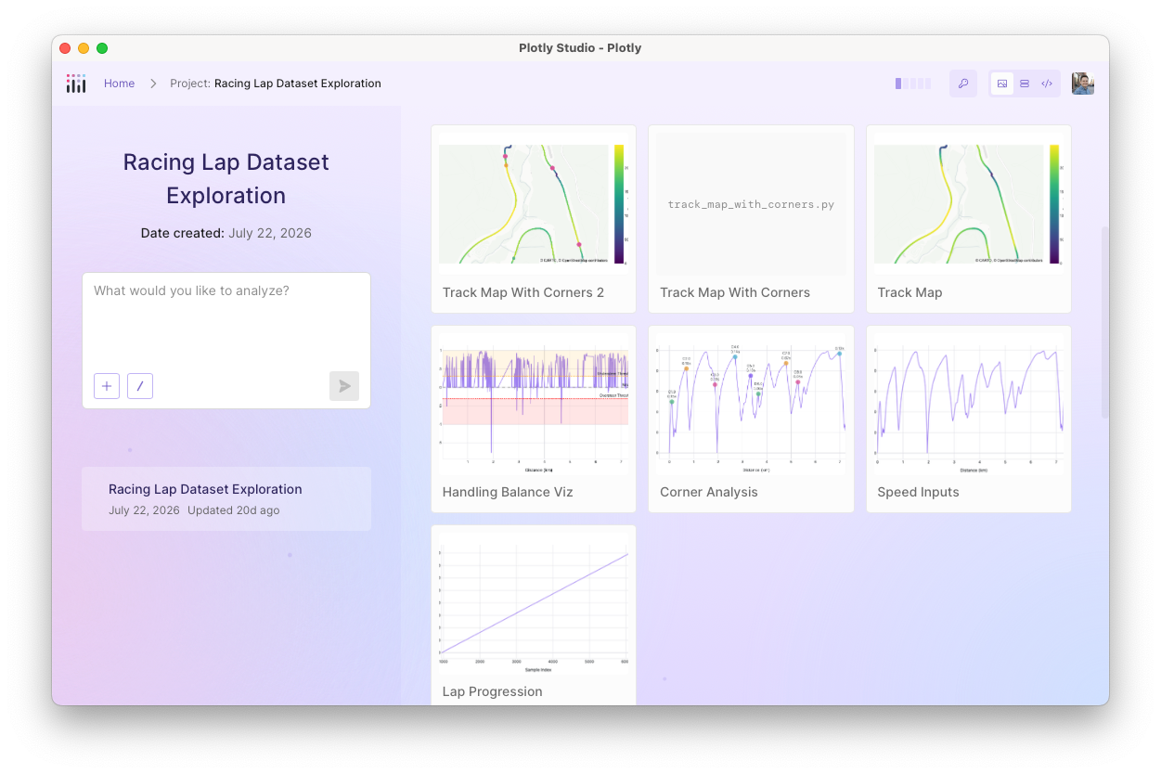Screen dimensions: 1161x774
Task: Click 'Updated 20d ago' text
Action: [x=234, y=510]
